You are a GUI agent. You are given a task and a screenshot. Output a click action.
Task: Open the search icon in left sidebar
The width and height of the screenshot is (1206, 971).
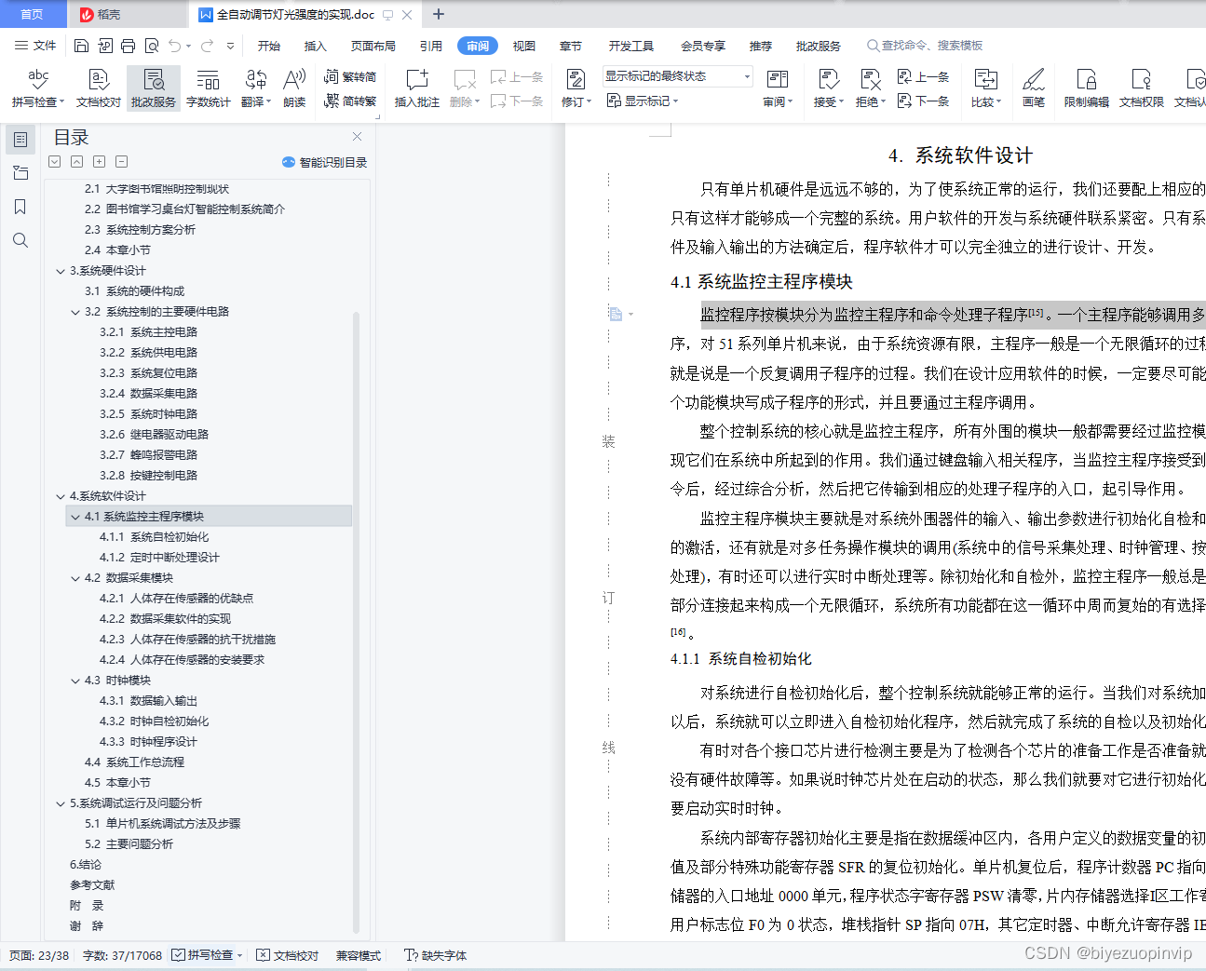pyautogui.click(x=20, y=240)
